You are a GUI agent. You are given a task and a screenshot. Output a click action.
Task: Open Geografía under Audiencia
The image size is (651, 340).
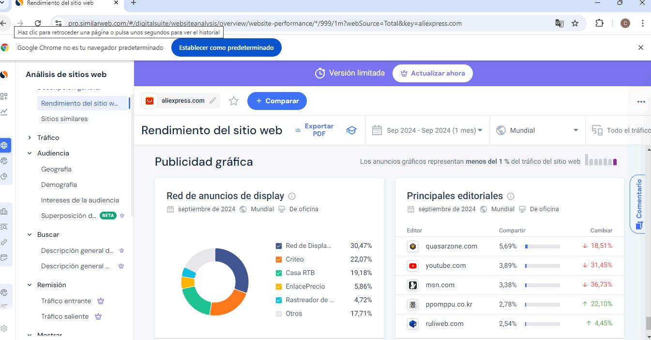(x=56, y=169)
